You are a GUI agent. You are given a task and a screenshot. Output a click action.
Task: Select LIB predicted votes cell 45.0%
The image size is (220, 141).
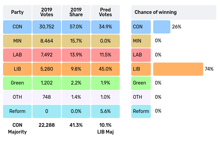tap(105, 69)
